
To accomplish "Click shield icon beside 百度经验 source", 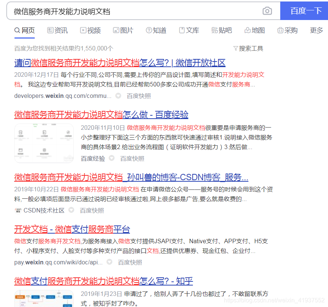I will tap(112, 158).
